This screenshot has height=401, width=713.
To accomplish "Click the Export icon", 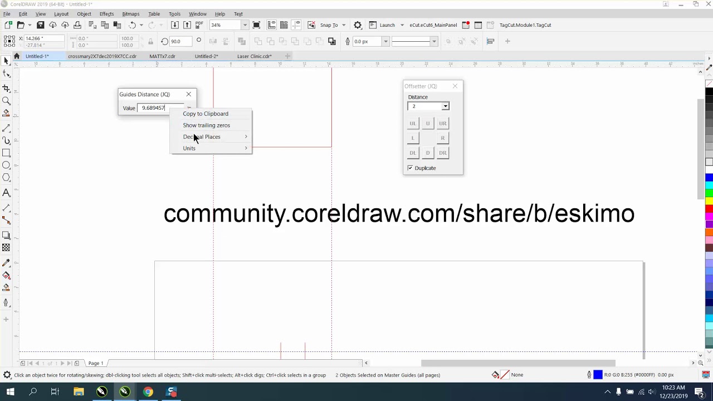I will [187, 25].
